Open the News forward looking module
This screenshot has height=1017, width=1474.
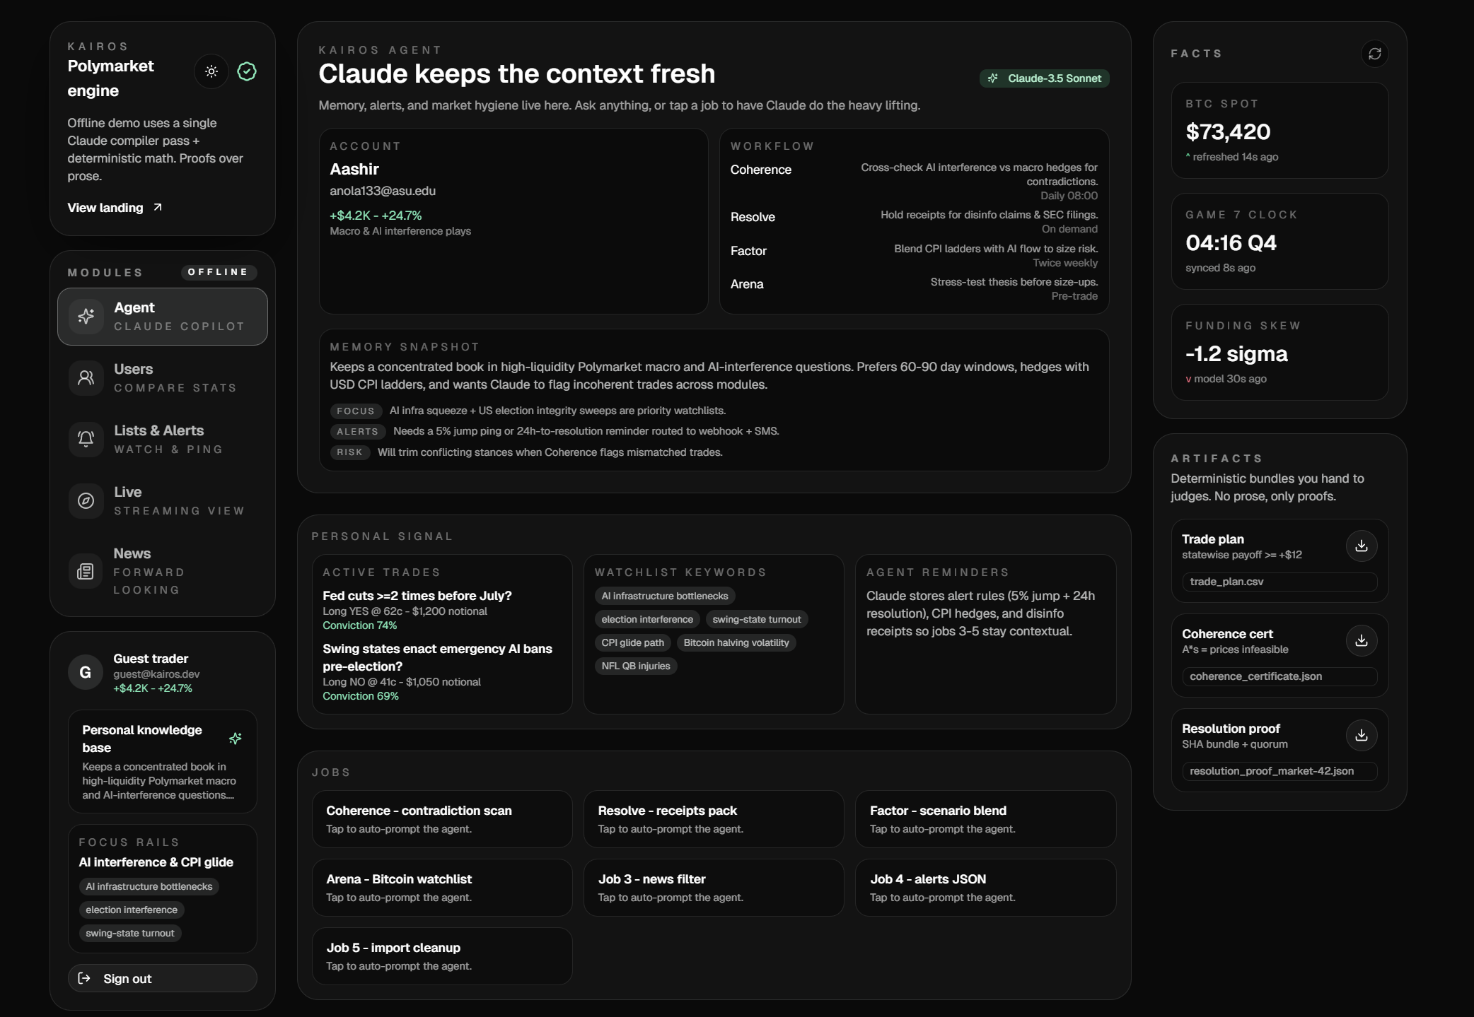pyautogui.click(x=163, y=571)
